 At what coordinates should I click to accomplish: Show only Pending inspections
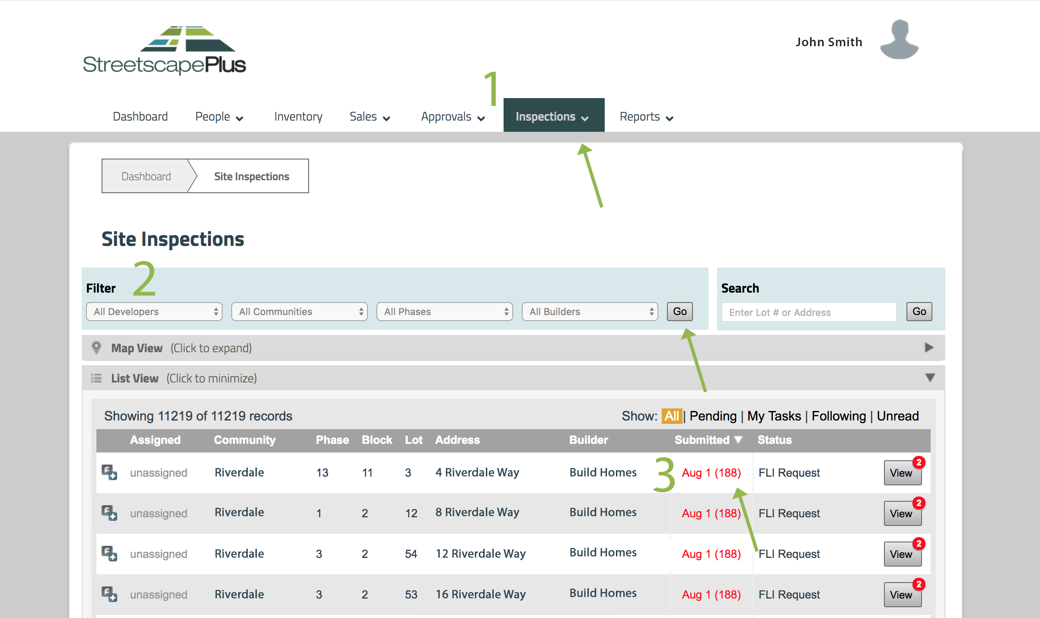click(x=713, y=416)
